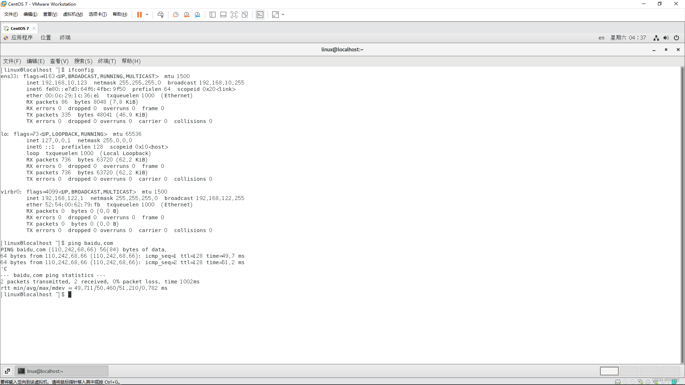Viewport: 685px width, 385px height.
Task: Open the snapshot manager
Action: tap(197, 15)
